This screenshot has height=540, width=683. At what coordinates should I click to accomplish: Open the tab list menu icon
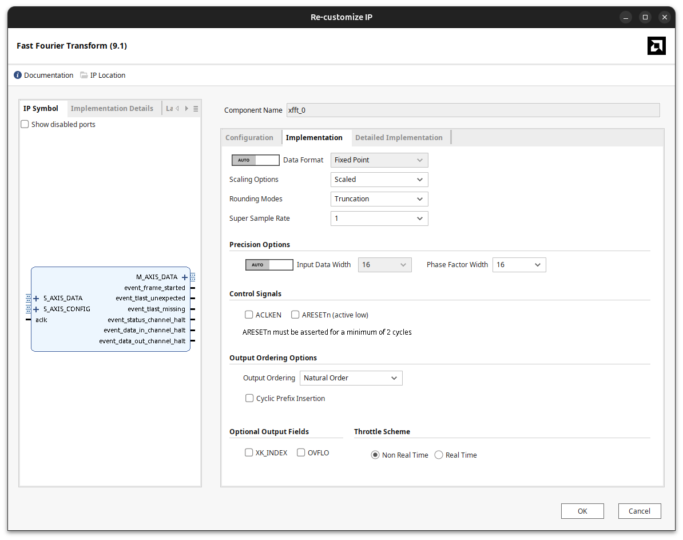click(x=196, y=109)
